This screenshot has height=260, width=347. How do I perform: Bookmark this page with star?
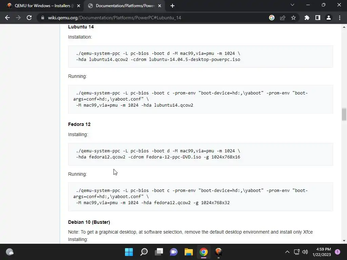tap(293, 18)
